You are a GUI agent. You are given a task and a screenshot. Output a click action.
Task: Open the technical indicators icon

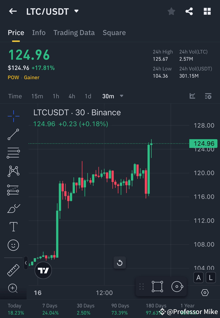click(192, 96)
